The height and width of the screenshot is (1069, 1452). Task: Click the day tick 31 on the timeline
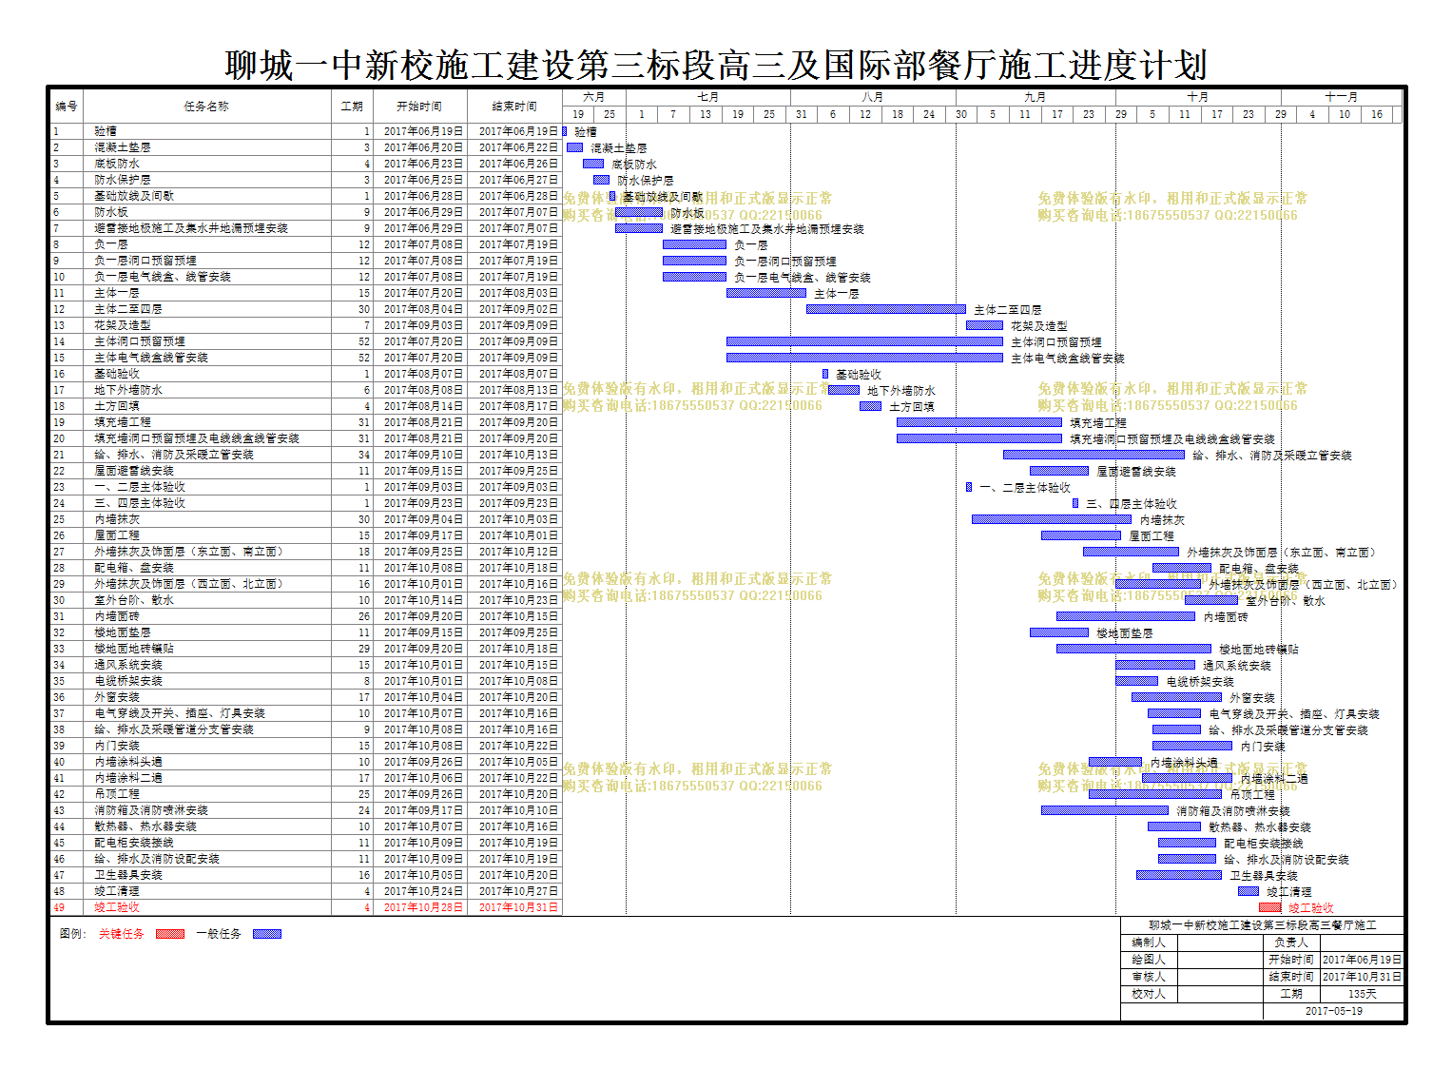click(802, 114)
